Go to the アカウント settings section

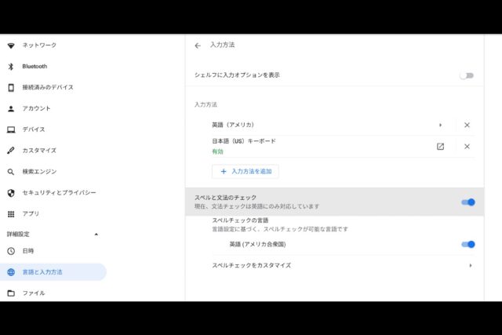36,108
